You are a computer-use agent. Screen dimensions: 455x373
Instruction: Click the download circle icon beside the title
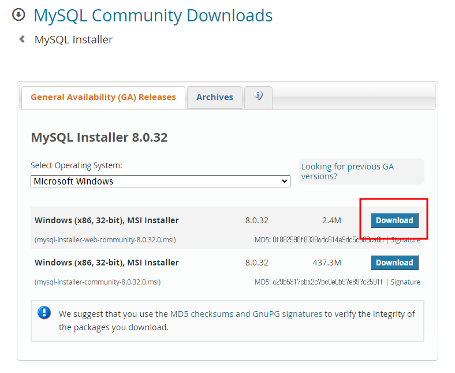coord(18,14)
